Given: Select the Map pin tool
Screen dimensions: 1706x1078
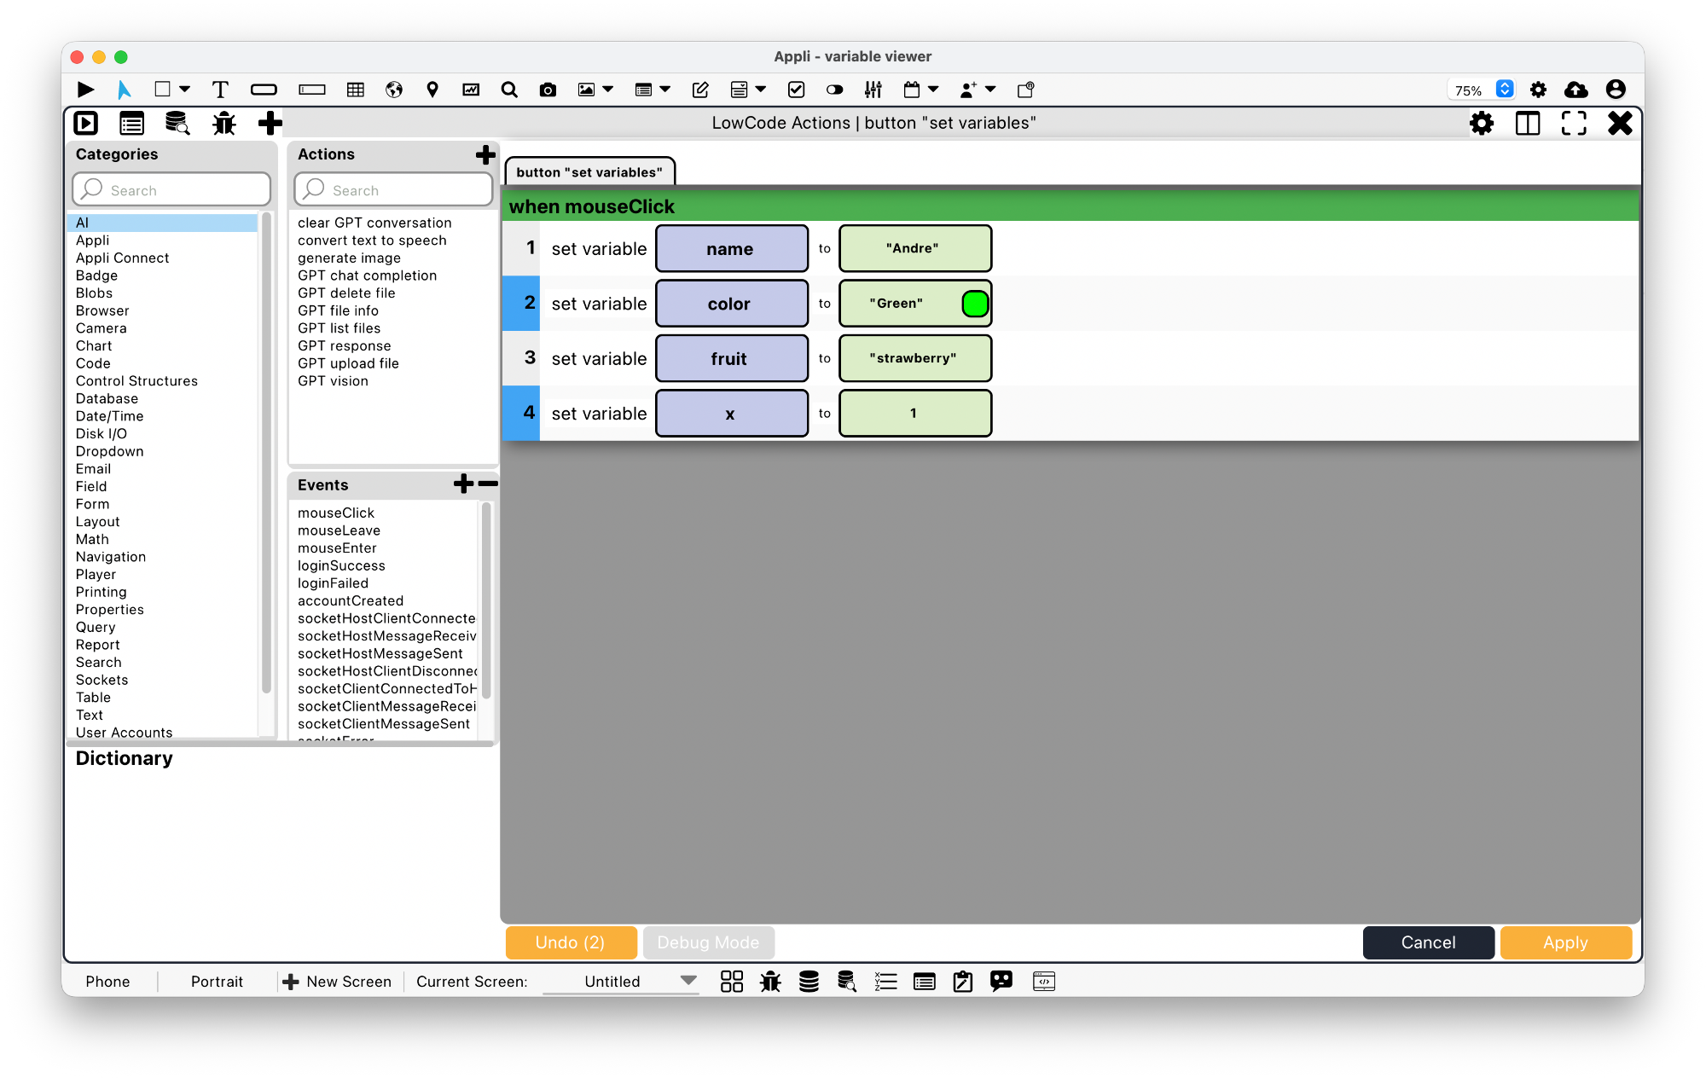Looking at the screenshot, I should coord(432,90).
